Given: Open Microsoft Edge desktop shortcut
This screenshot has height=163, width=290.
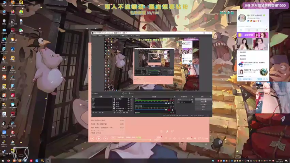Looking at the screenshot, I should pos(4,40).
